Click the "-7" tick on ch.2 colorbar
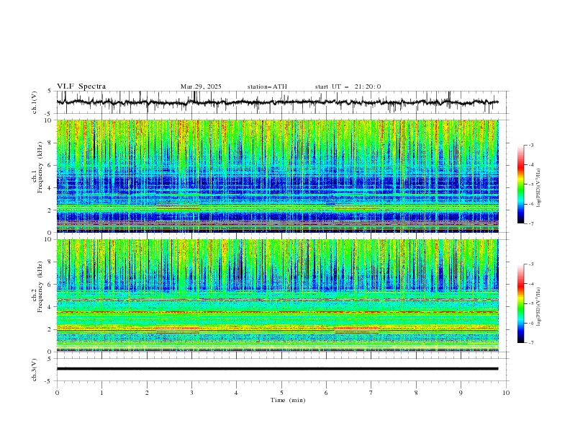The height and width of the screenshot is (441, 570). [x=530, y=343]
